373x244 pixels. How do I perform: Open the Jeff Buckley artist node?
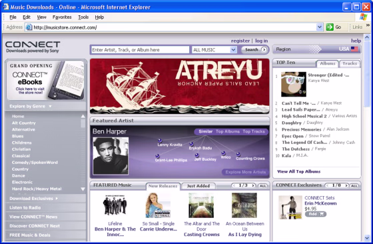tap(196, 155)
